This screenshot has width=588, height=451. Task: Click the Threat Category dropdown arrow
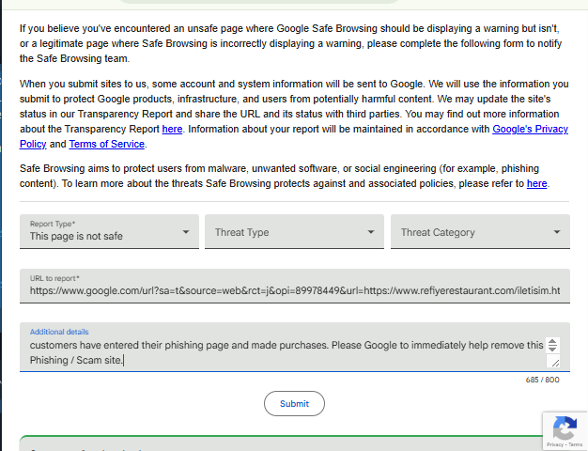pyautogui.click(x=557, y=232)
